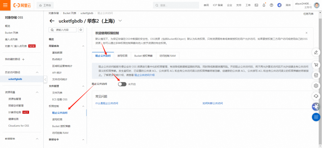Open the 阻止公共访问介绍 link
The height and width of the screenshot is (148, 322).
pyautogui.click(x=144, y=75)
